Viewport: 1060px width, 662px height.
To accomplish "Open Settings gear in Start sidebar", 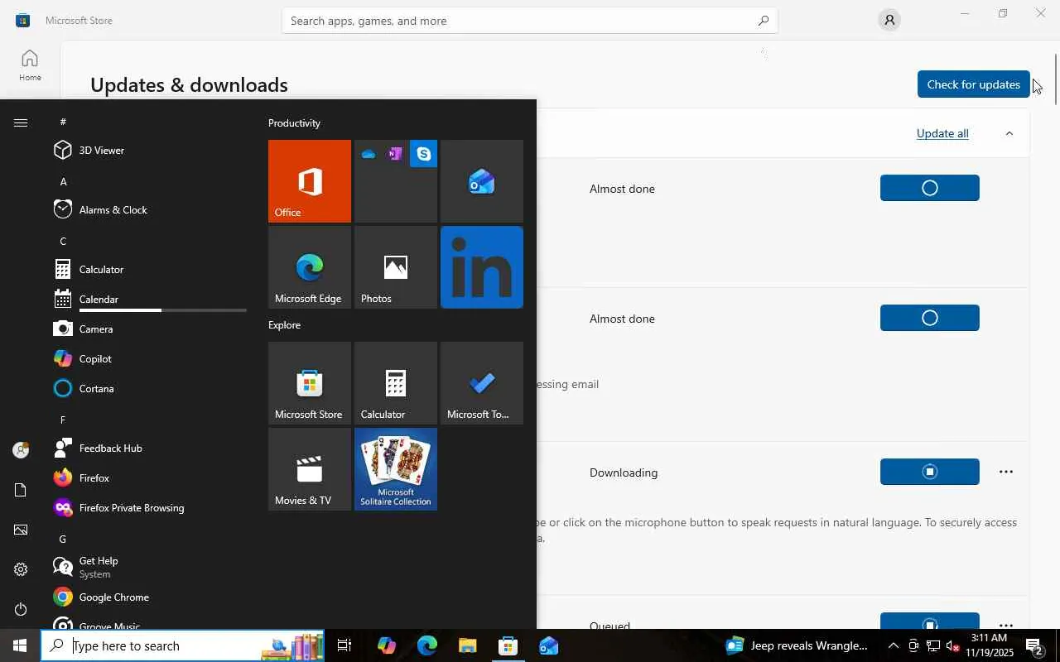I will click(x=21, y=569).
